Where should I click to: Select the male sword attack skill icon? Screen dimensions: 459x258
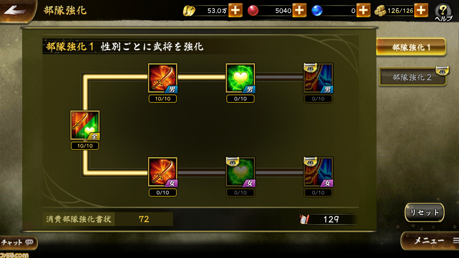click(x=163, y=78)
